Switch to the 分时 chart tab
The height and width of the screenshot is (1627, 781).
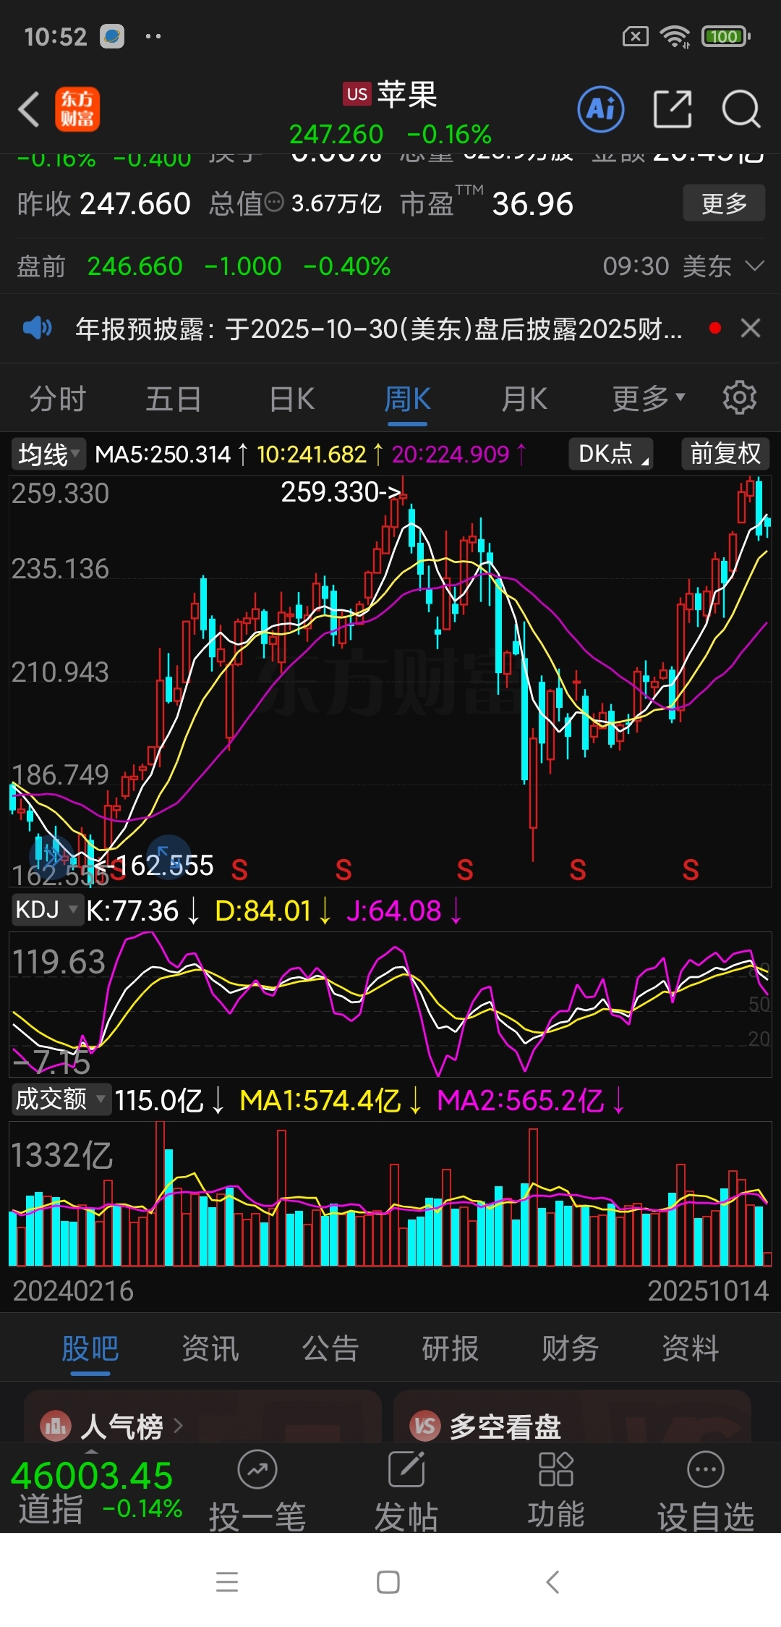point(58,399)
